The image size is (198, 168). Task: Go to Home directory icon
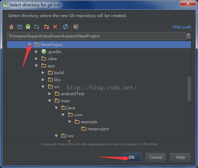click(11, 27)
